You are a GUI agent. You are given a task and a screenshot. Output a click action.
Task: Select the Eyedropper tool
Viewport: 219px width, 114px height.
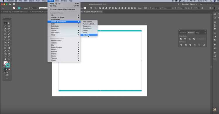coord(5,51)
